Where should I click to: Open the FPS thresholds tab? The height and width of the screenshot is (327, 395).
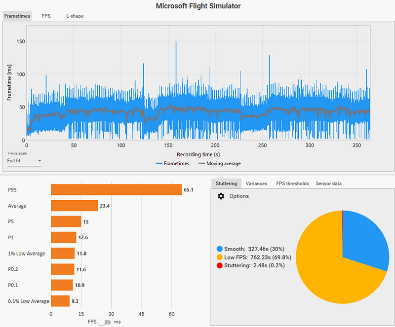click(x=292, y=183)
